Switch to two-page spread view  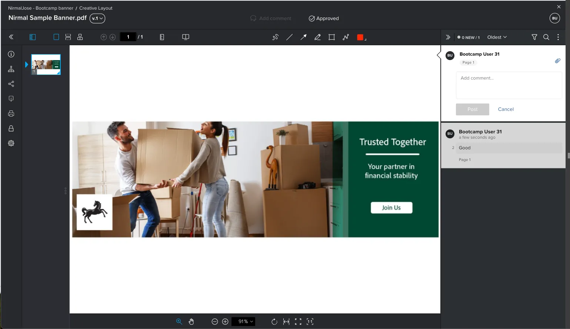tap(80, 37)
